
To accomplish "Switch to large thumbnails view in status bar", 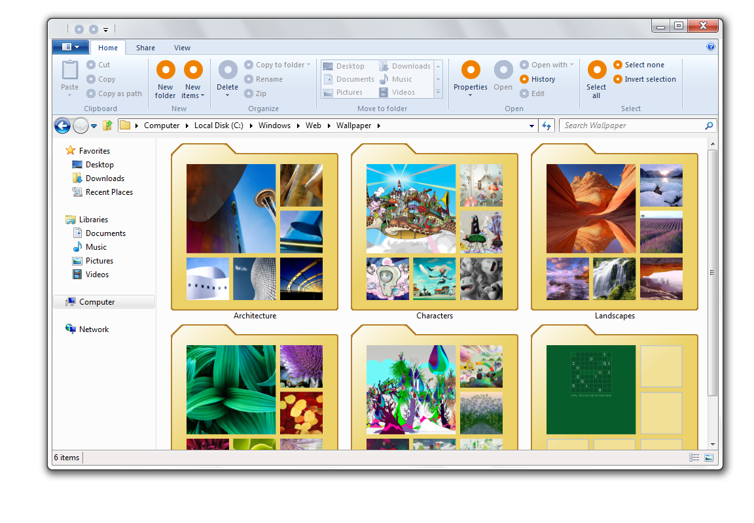I will [708, 458].
